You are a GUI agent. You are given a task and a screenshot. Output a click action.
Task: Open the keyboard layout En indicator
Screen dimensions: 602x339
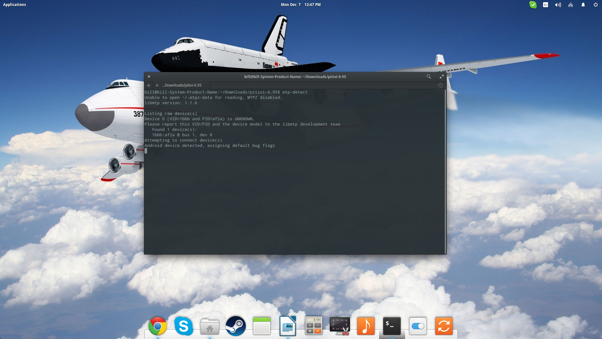(x=546, y=5)
